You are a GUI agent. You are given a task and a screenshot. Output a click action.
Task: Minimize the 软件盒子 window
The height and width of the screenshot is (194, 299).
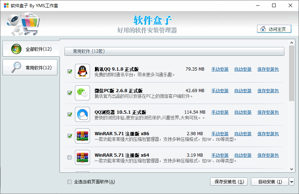pos(258,5)
